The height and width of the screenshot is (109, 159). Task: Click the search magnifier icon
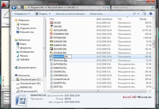tap(152, 8)
